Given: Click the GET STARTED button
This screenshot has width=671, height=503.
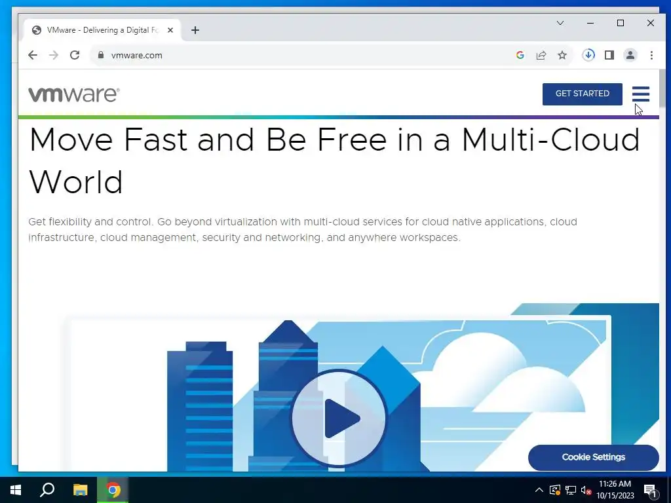Looking at the screenshot, I should [x=582, y=94].
